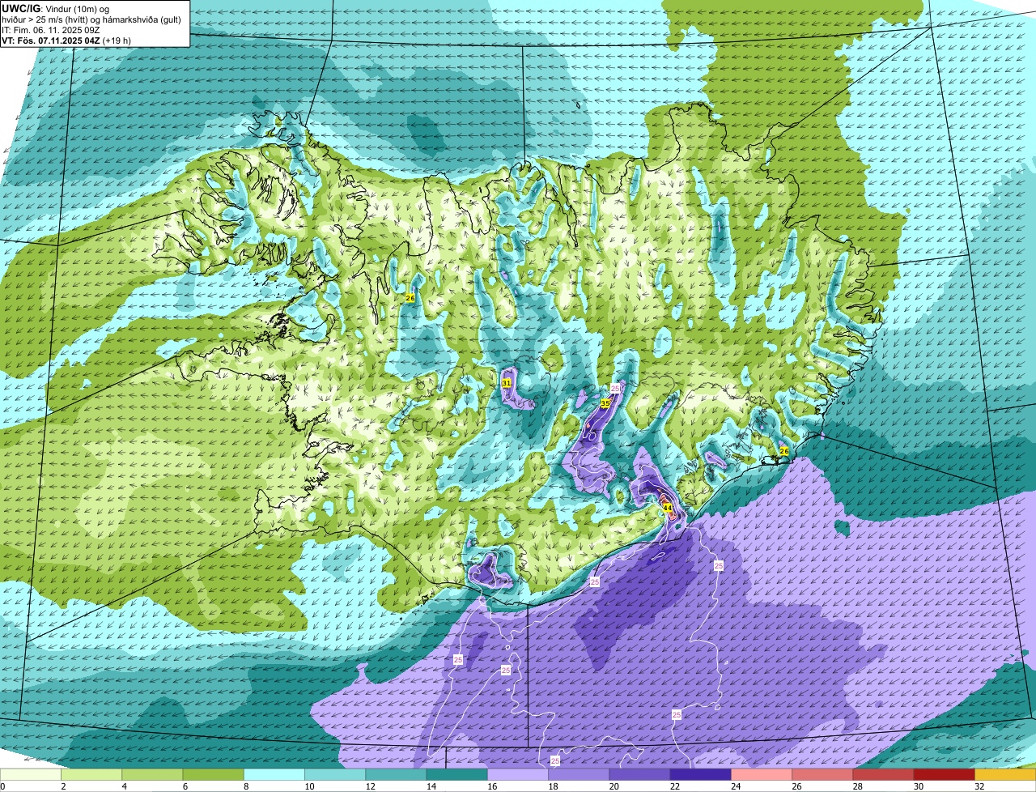The height and width of the screenshot is (792, 1036).
Task: Pick the teal 12–14 m/s legend swatch
Action: tap(396, 774)
